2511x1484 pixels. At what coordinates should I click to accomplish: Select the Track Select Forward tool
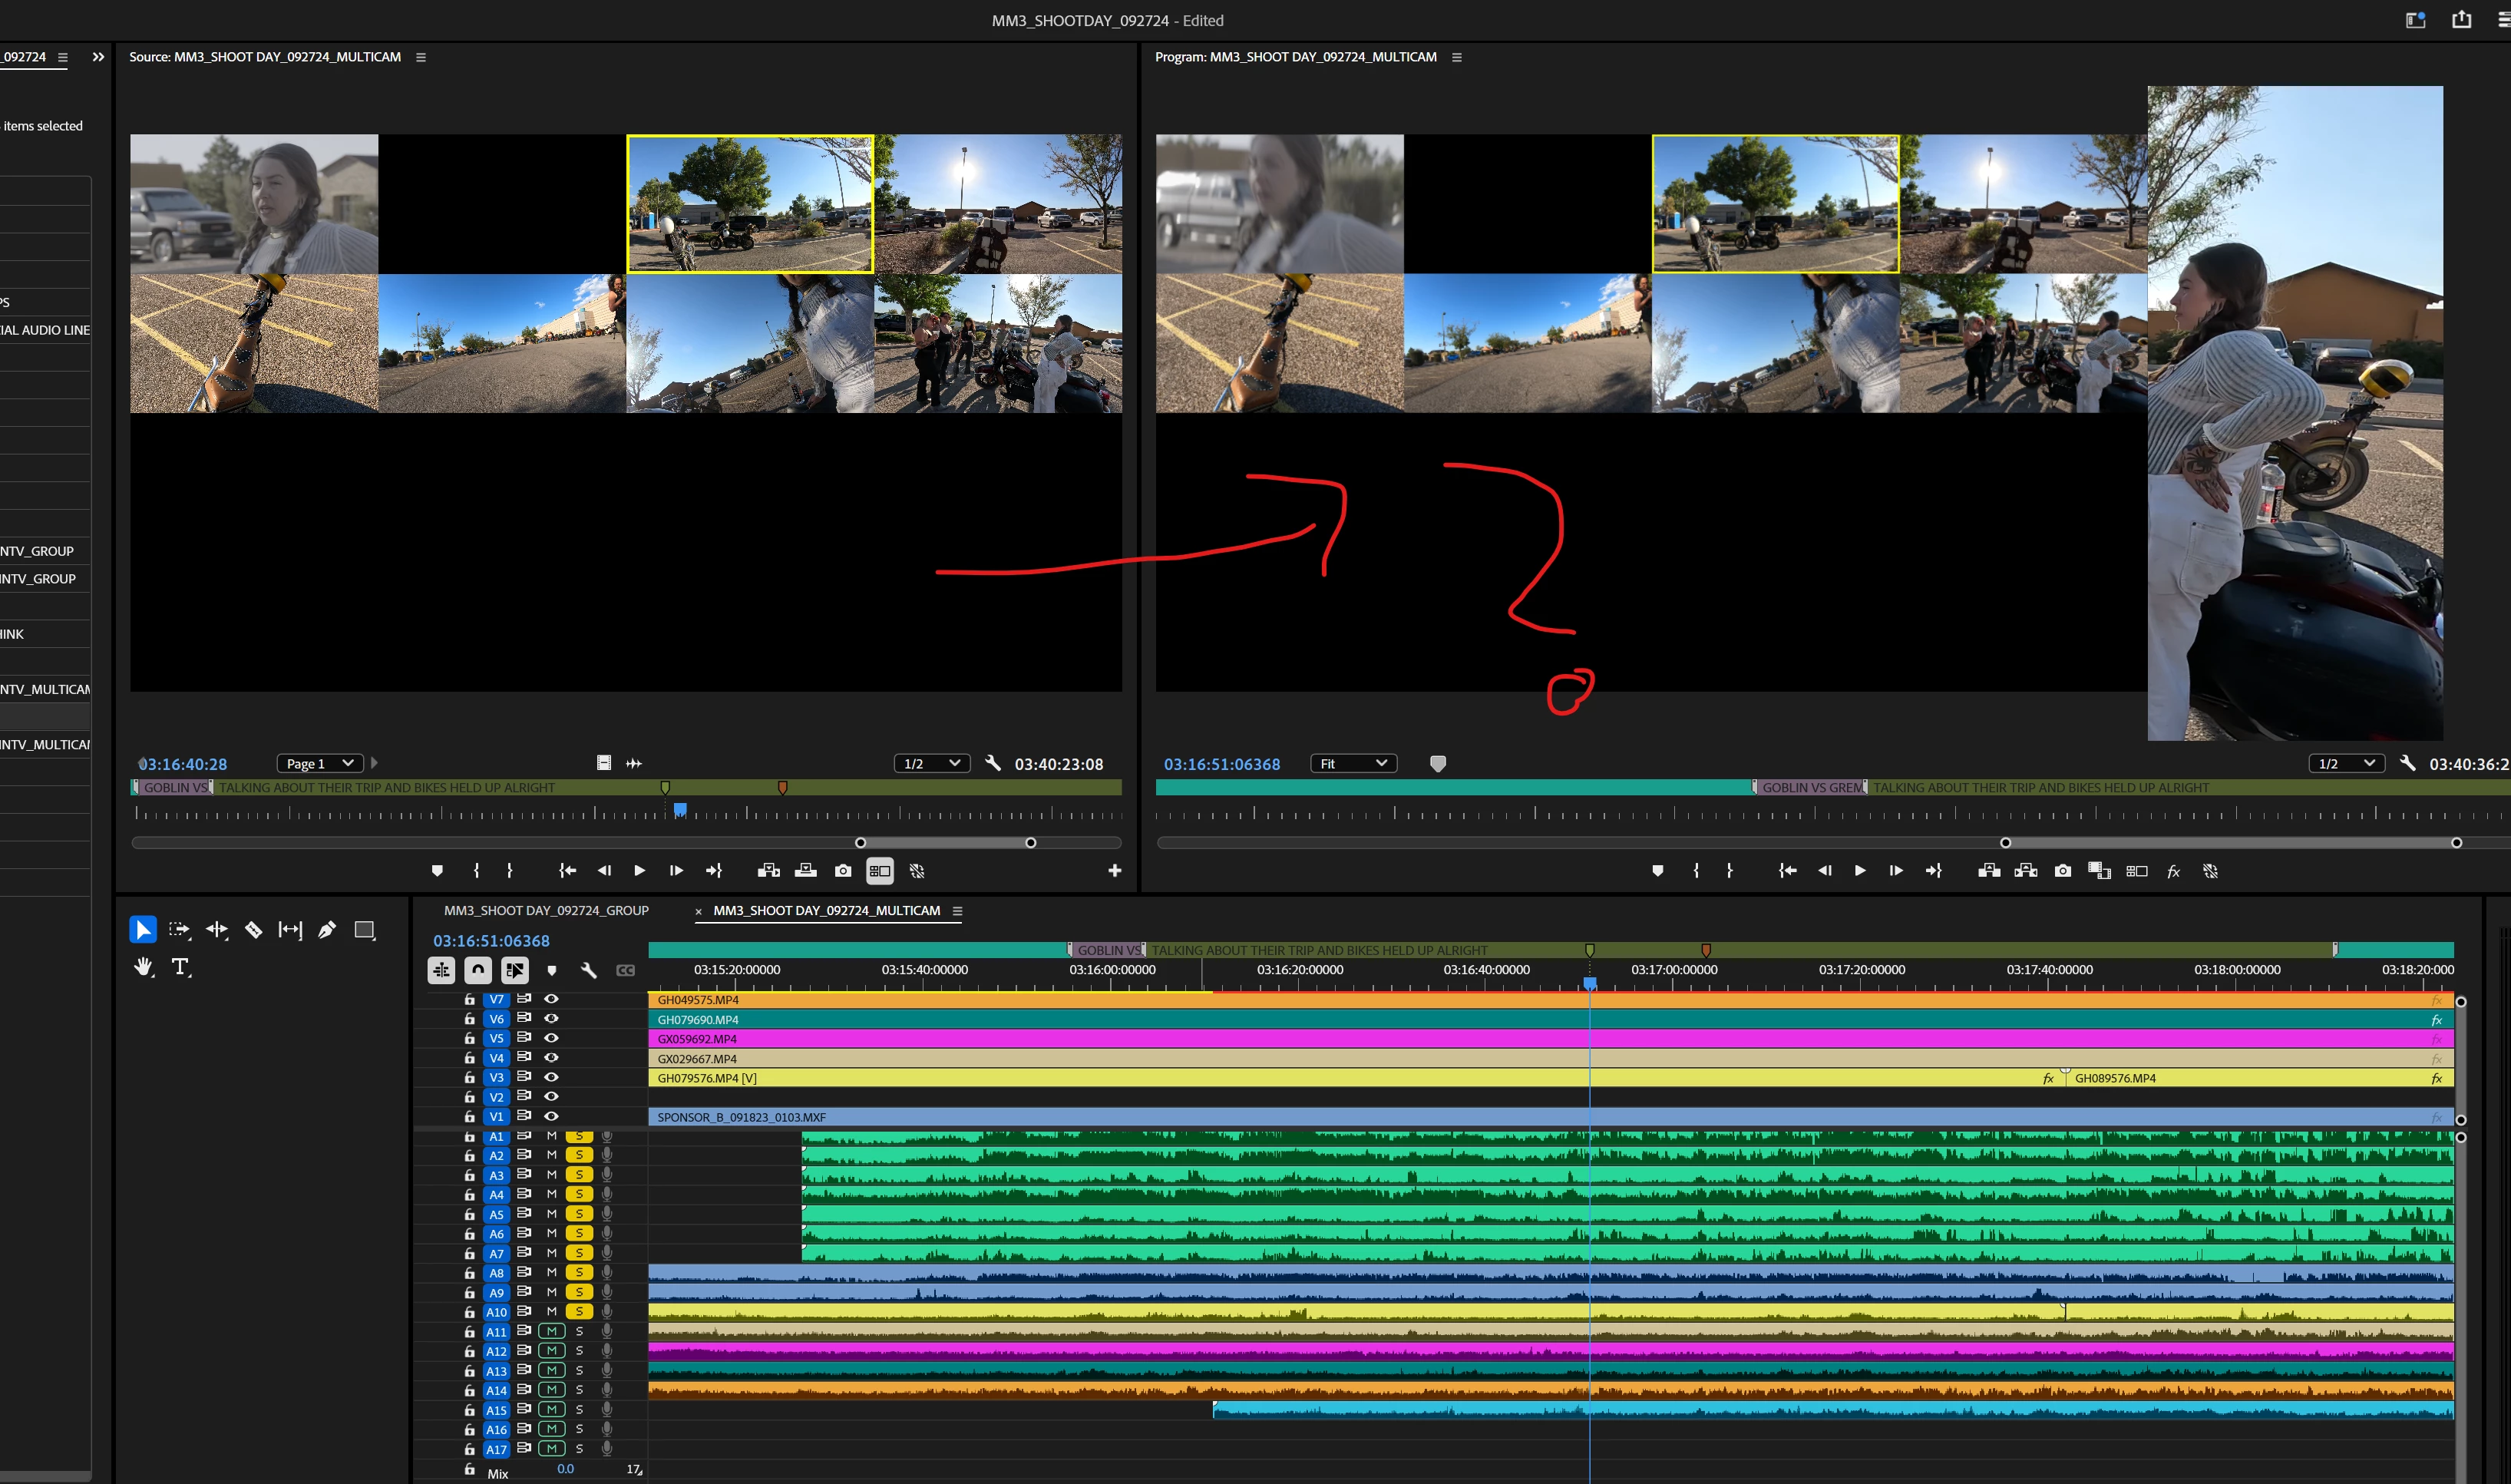(179, 930)
